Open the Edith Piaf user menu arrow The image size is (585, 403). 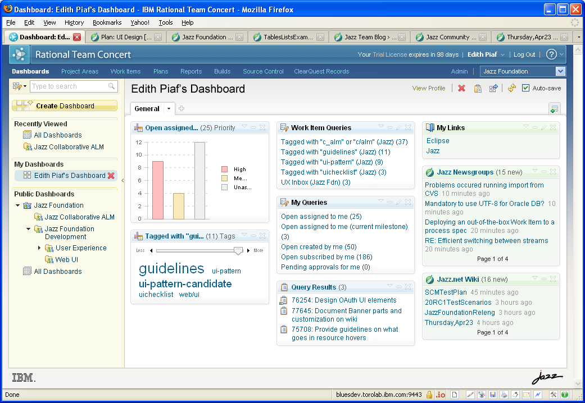[x=502, y=55]
